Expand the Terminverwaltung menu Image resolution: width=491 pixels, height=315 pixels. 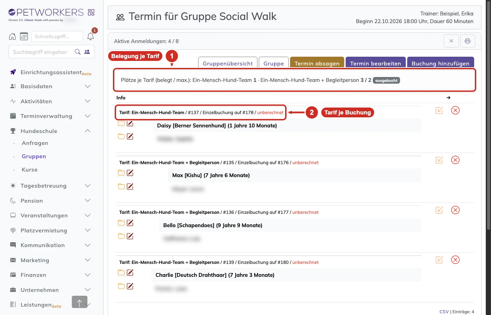pos(51,116)
